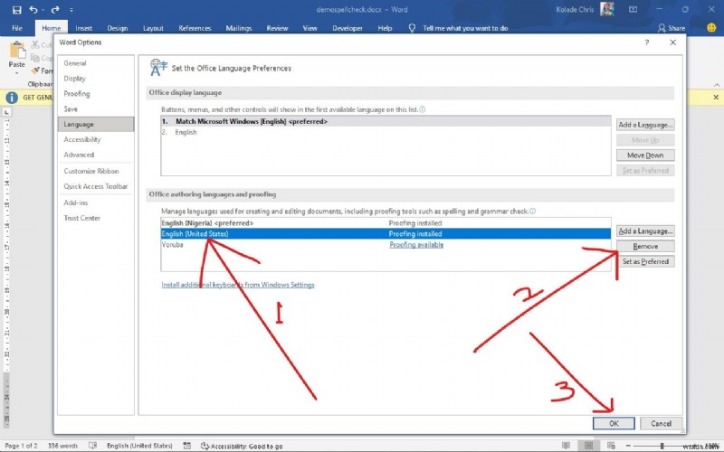The width and height of the screenshot is (724, 452).
Task: Click the notification bar info icon
Action: click(12, 98)
